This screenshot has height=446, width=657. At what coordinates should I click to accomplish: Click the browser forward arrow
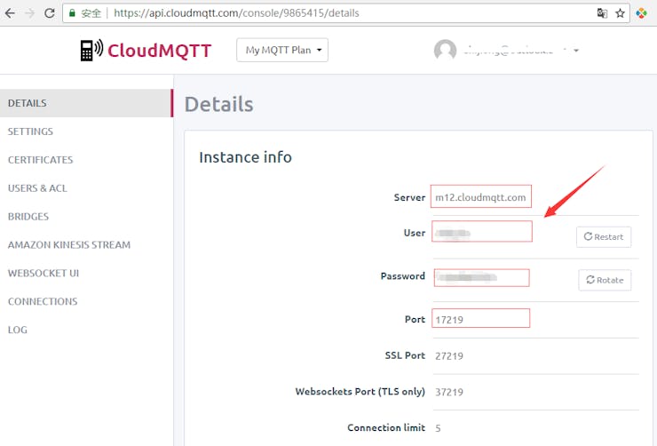pos(30,13)
